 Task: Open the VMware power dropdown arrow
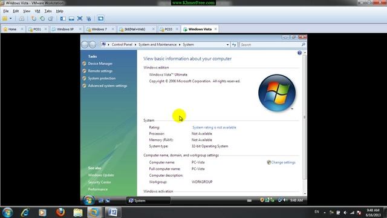click(11, 19)
